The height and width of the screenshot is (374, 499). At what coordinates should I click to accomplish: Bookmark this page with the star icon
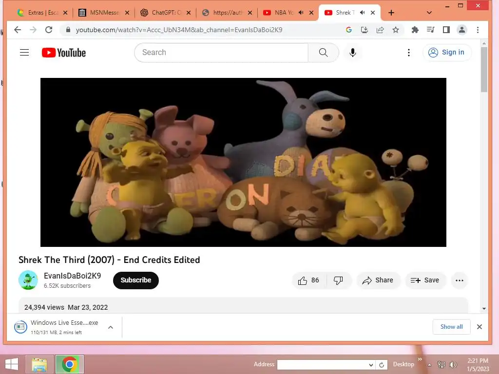(x=396, y=30)
